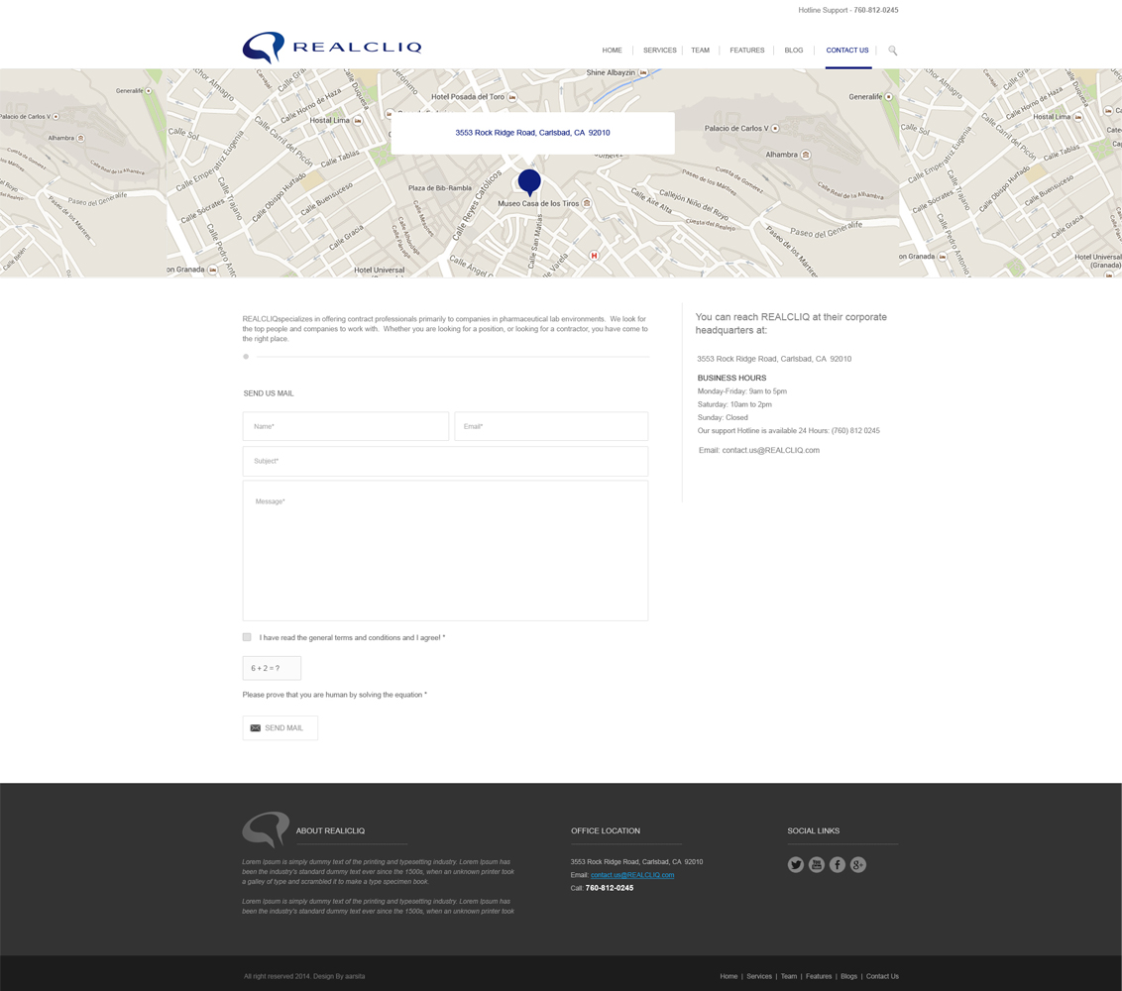1122x991 pixels.
Task: Focus the Message text area
Action: (x=445, y=550)
